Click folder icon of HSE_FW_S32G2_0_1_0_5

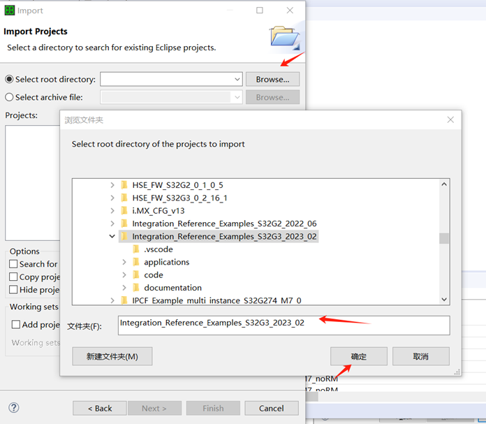[x=124, y=185]
